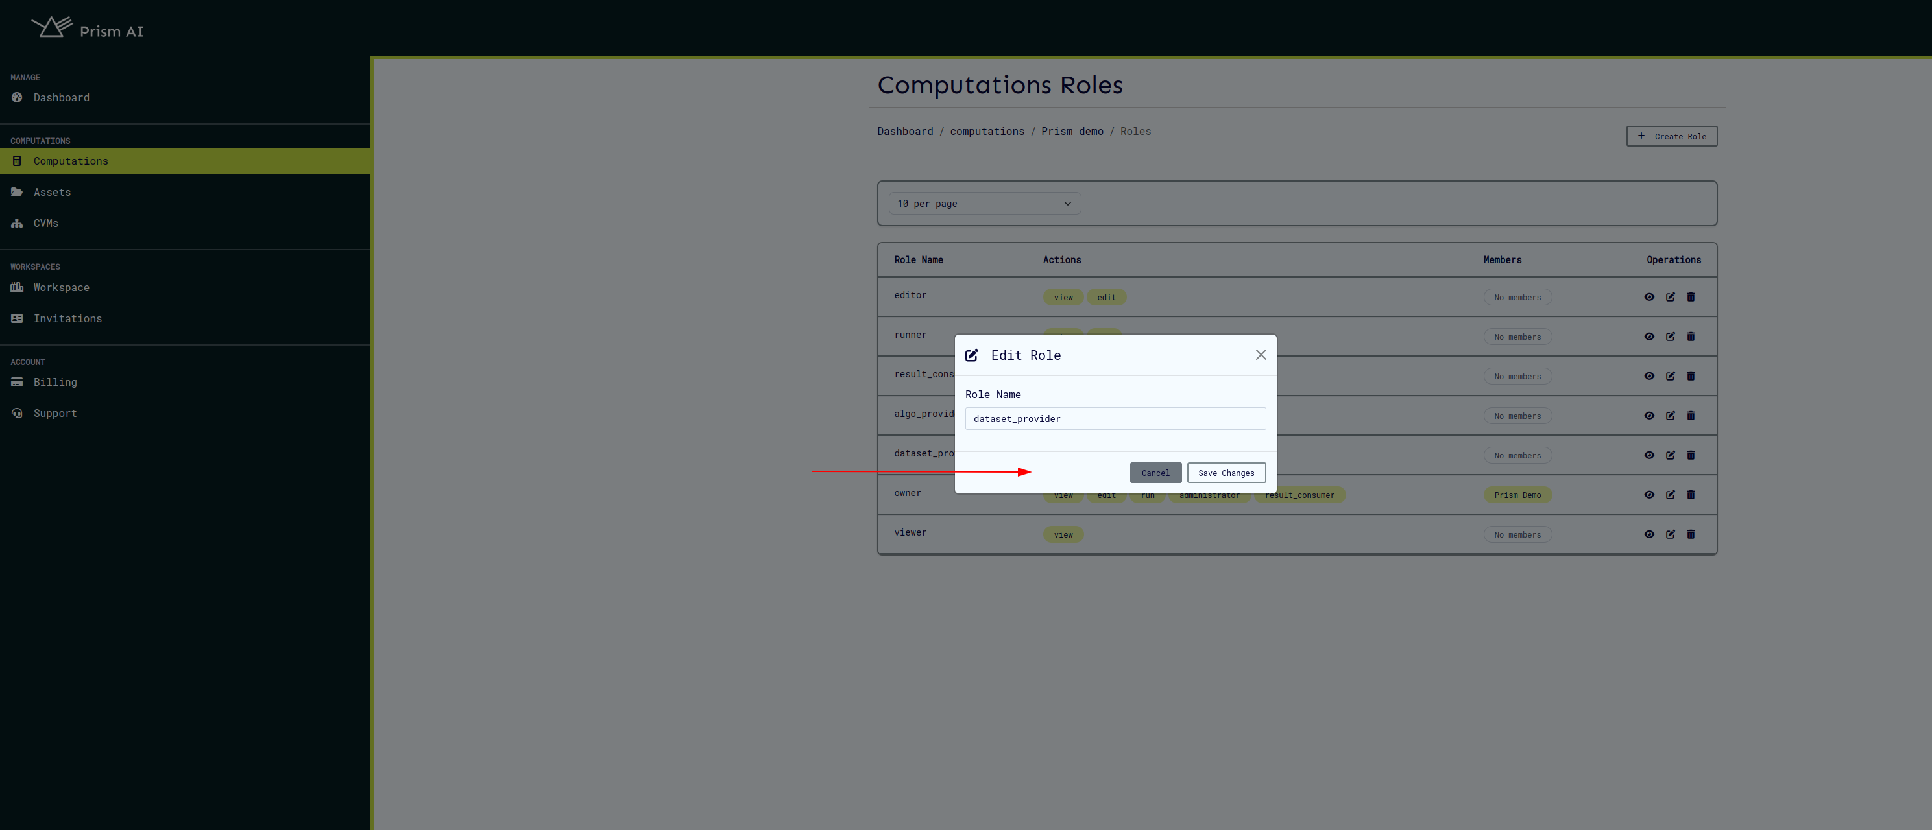Delete the result_consumer role

click(1691, 376)
